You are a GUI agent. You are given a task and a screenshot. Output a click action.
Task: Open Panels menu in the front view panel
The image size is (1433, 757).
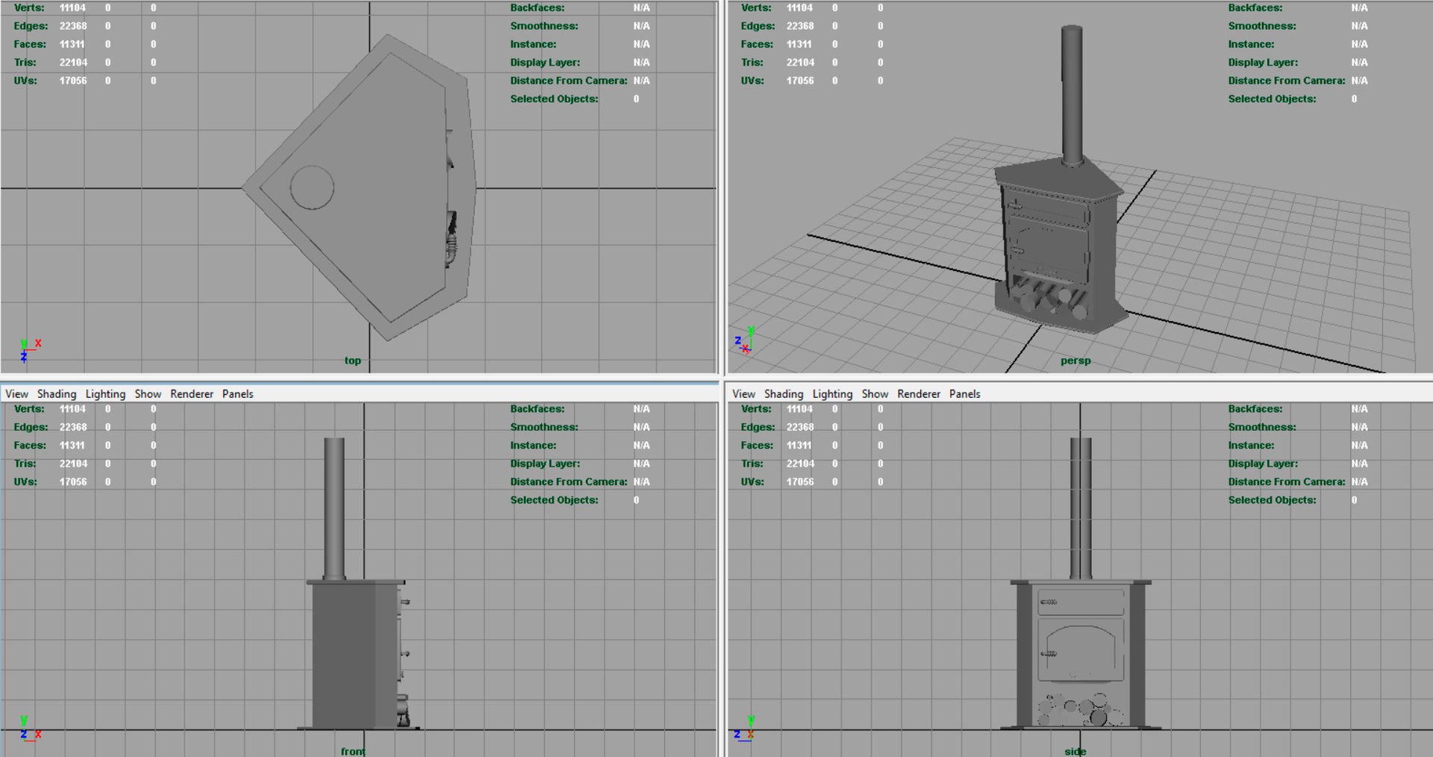237,393
